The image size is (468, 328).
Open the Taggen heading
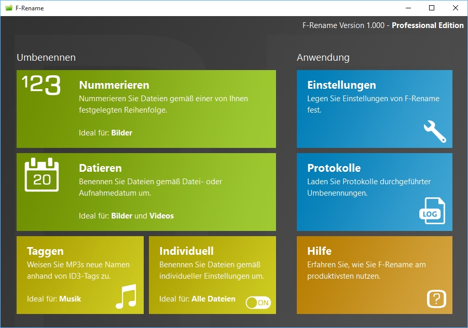(45, 251)
